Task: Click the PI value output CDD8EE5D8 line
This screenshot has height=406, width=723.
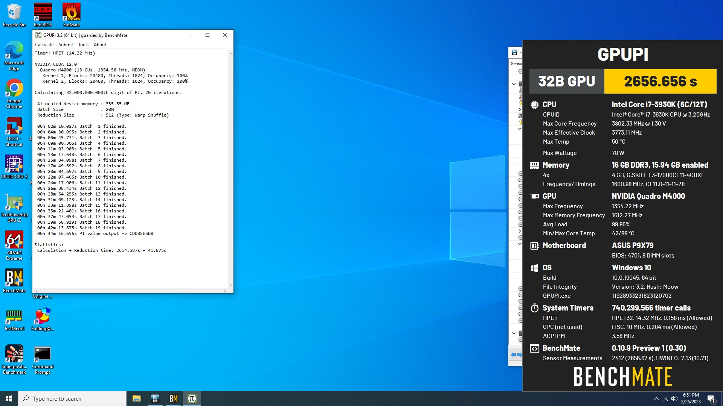Action: (95, 233)
